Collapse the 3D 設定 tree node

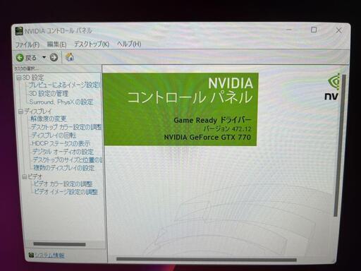coord(19,78)
